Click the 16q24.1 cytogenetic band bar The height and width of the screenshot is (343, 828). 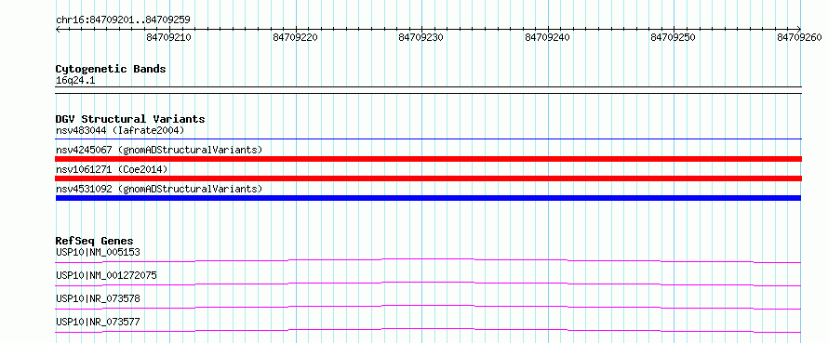coord(428,90)
